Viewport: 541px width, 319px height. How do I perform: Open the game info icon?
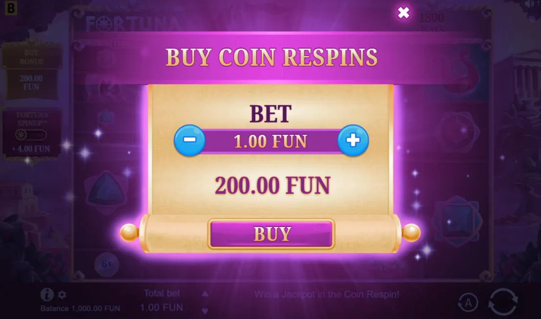click(47, 295)
